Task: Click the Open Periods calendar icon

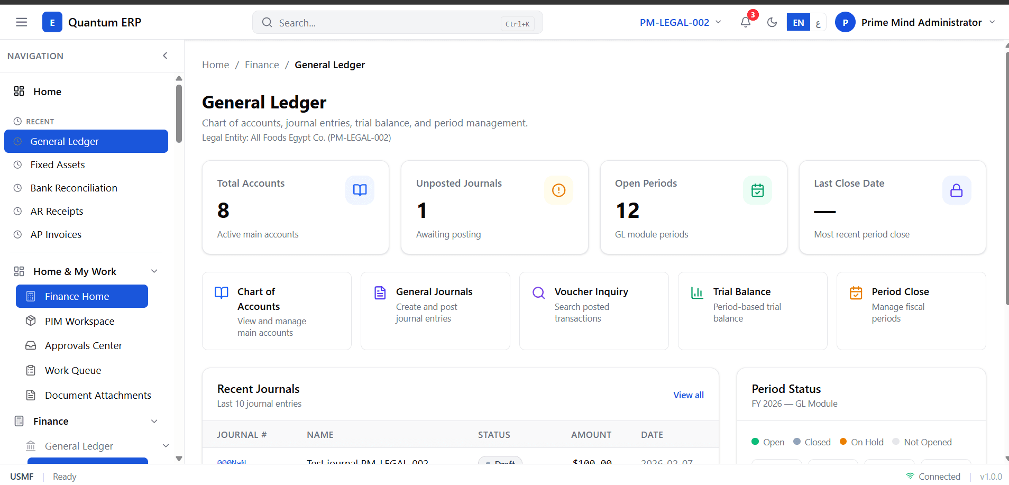Action: click(x=757, y=190)
